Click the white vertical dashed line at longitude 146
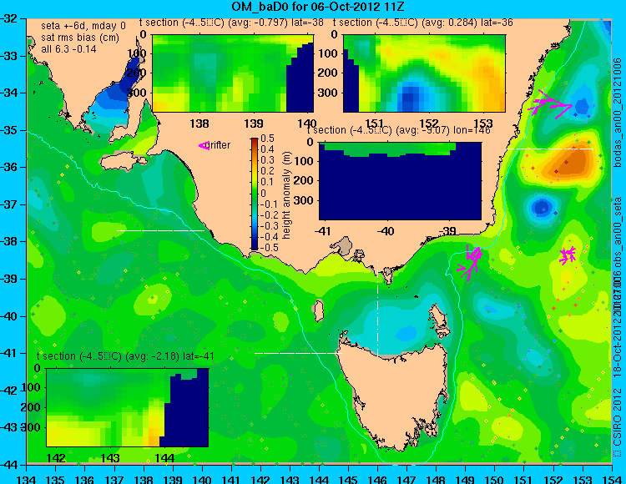 pos(377,308)
